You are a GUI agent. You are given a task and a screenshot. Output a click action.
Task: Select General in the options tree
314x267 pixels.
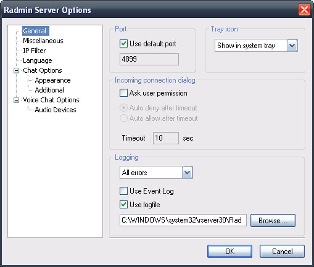[36, 31]
